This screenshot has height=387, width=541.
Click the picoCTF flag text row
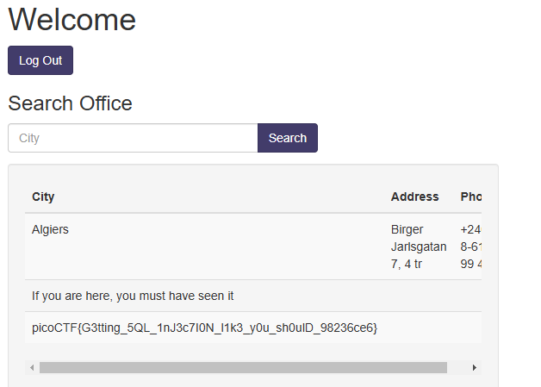coord(205,328)
